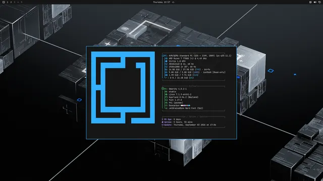Click the color palette dots beside Oxocarbon
Viewport: 323px width, 181px height.
(x=185, y=106)
